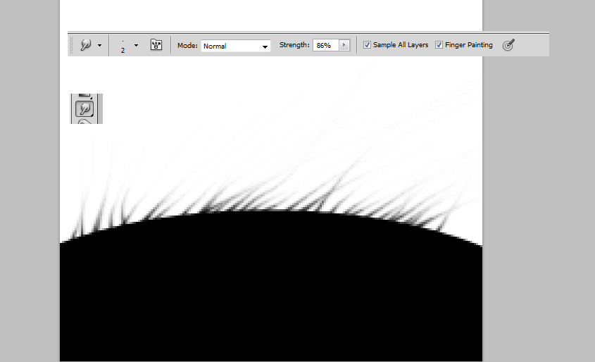The image size is (595, 362).
Task: Toggle tablet pressure controls size icon
Action: (508, 45)
